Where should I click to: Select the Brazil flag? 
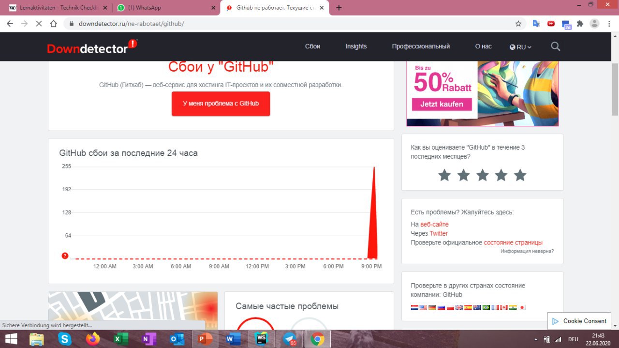(486, 307)
